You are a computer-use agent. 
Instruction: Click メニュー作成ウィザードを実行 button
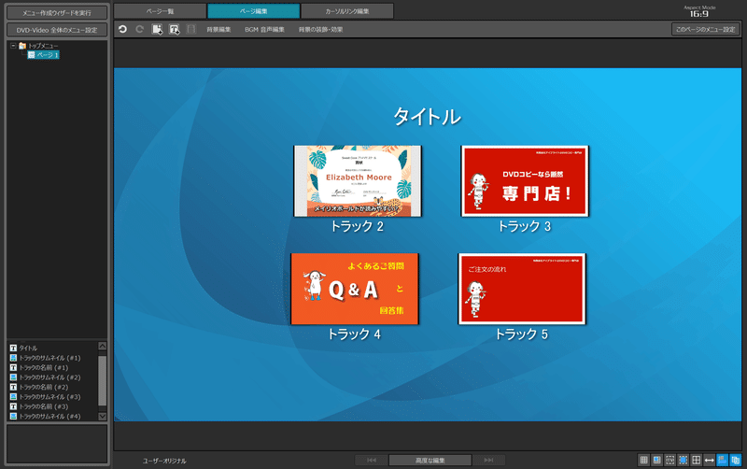point(57,13)
